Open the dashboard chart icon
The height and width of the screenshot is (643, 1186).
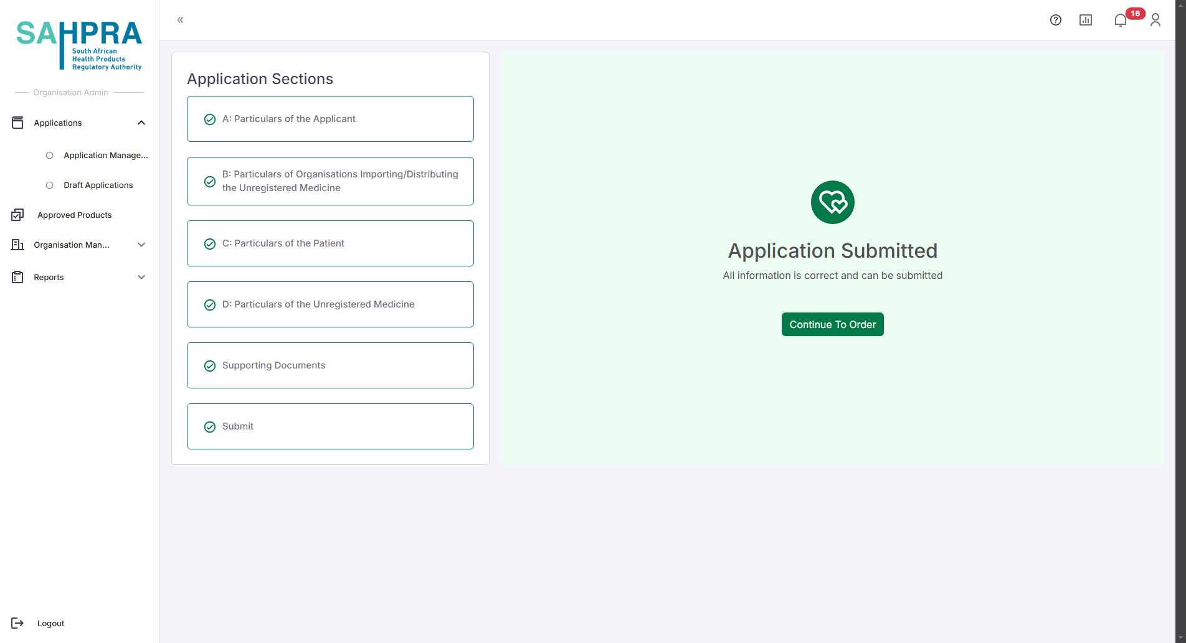coord(1085,20)
